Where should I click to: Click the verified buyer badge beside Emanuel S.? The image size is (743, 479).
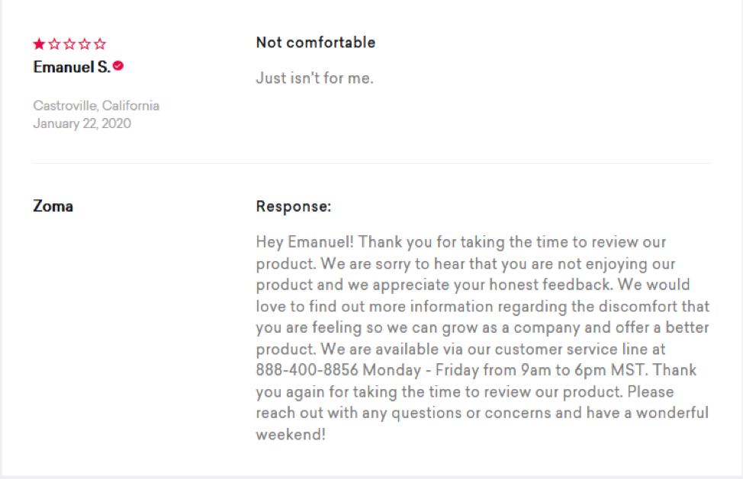(118, 66)
